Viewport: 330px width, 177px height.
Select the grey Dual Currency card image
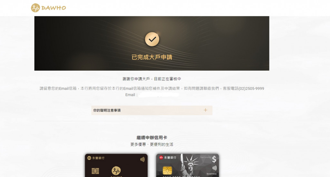[x=188, y=165]
